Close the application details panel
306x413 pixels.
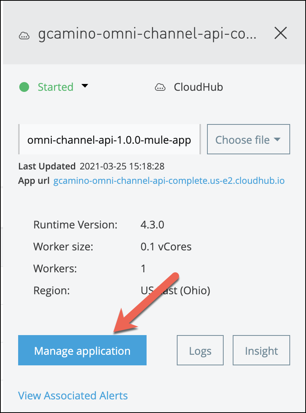click(x=280, y=33)
